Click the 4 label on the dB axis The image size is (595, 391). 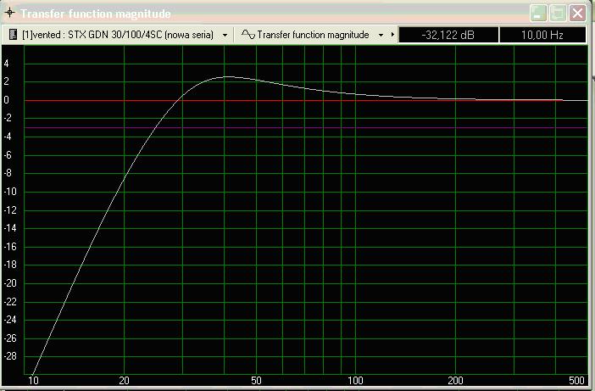tap(6, 64)
